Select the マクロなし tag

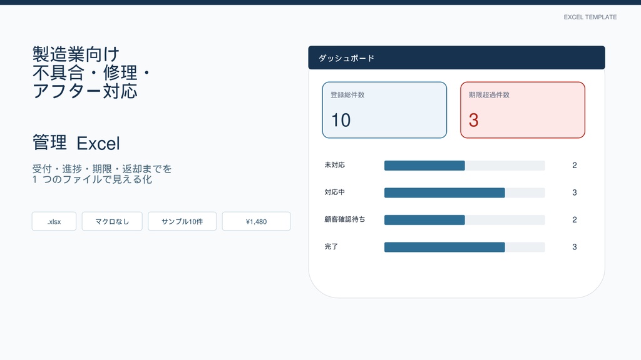[112, 221]
